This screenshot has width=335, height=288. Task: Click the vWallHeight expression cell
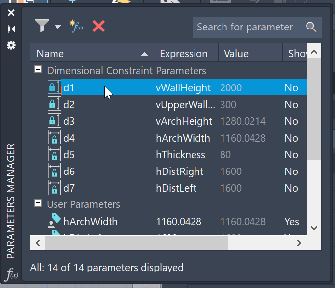coord(183,88)
